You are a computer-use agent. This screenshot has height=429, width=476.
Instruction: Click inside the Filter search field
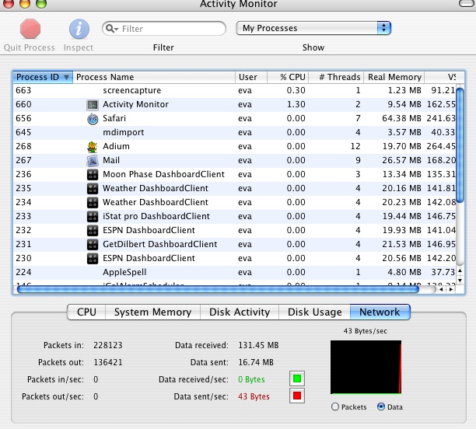point(164,29)
